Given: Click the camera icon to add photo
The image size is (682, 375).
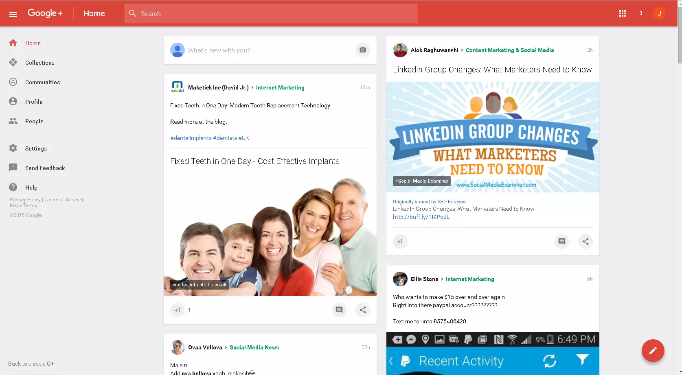Looking at the screenshot, I should pyautogui.click(x=362, y=50).
